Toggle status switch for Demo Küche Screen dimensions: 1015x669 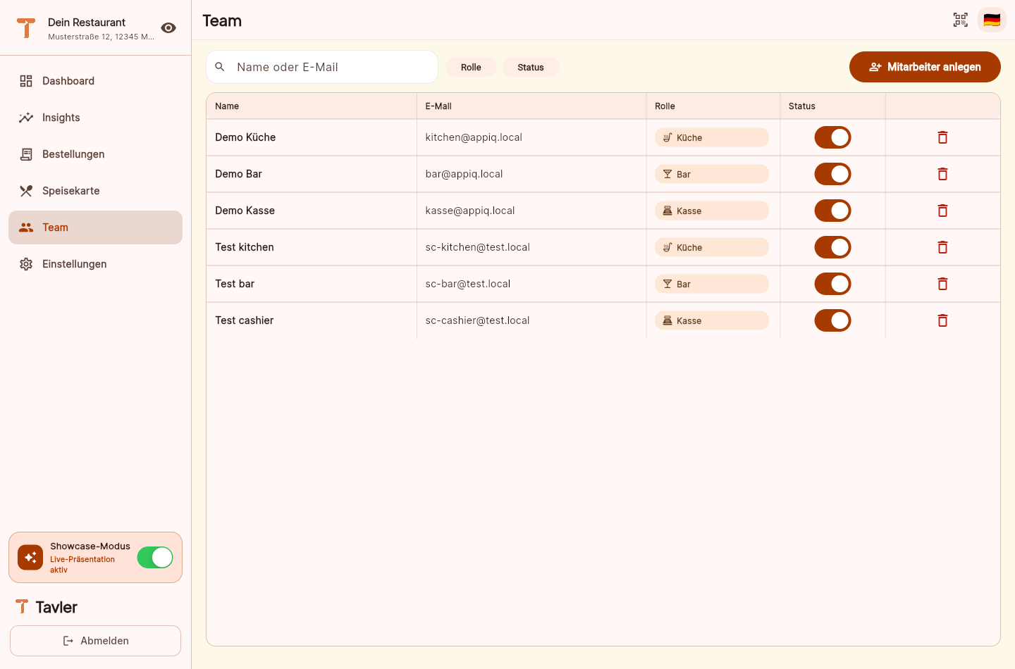[x=832, y=137]
